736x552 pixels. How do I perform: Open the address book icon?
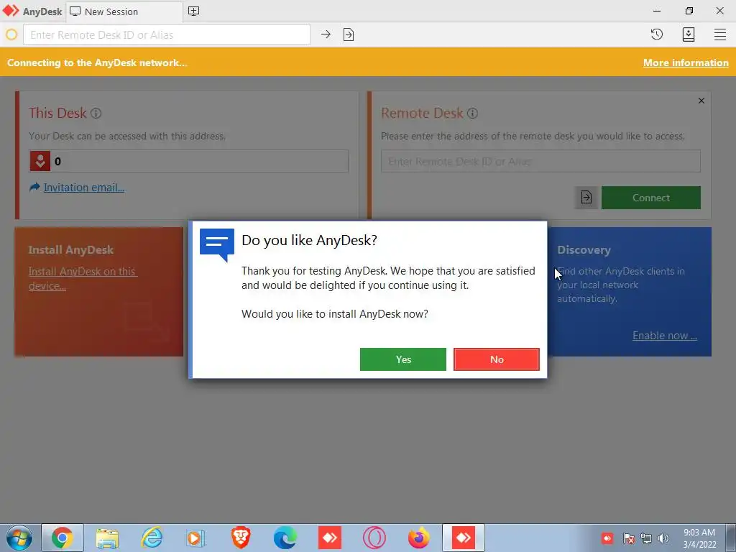click(x=689, y=34)
